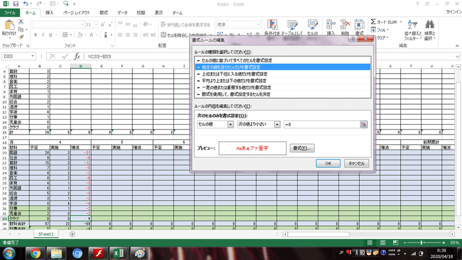
Task: Toggle Italic formatting
Action: point(43,35)
